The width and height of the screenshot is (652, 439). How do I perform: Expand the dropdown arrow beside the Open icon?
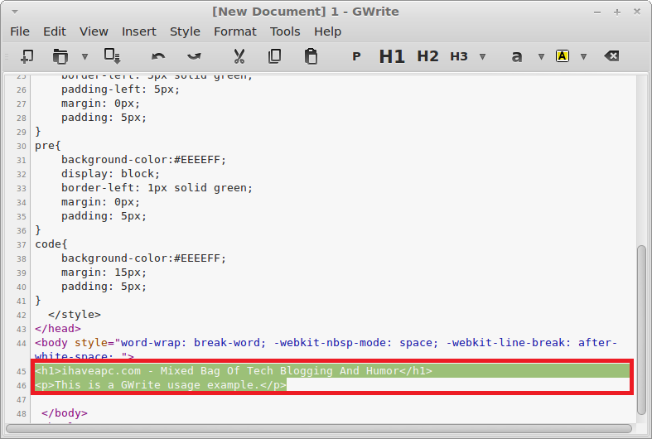point(85,56)
